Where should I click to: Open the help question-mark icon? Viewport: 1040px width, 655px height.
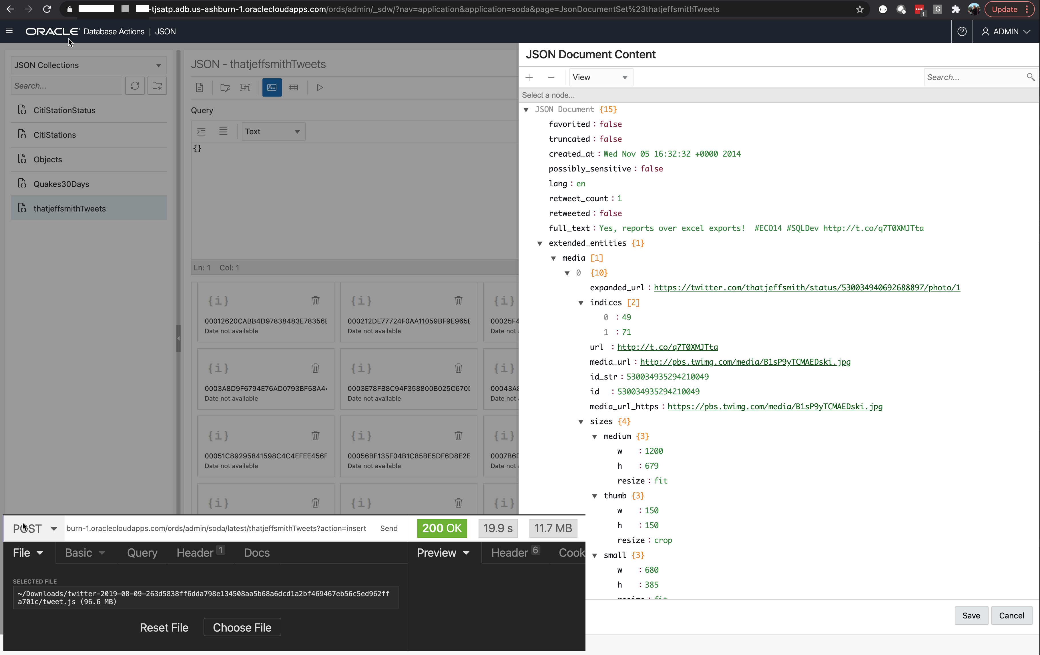click(x=962, y=31)
